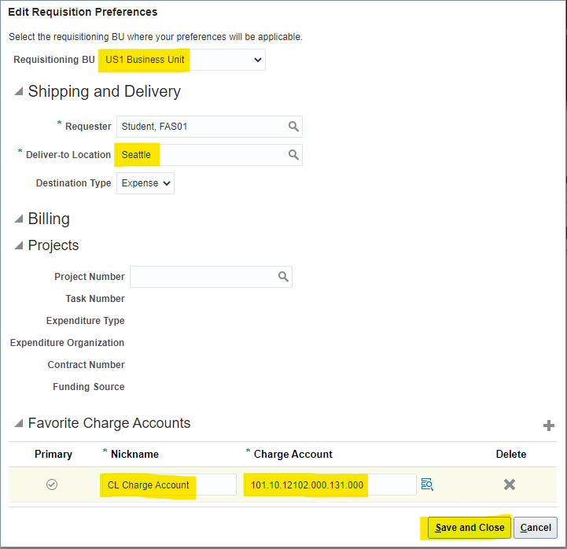Open the Requisitioning BU dropdown
The image size is (567, 549).
pos(182,60)
